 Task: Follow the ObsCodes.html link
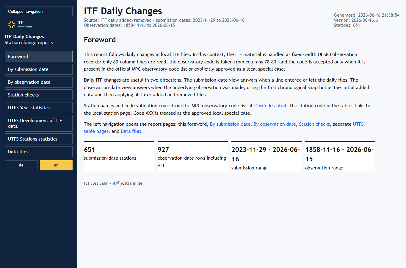point(270,106)
